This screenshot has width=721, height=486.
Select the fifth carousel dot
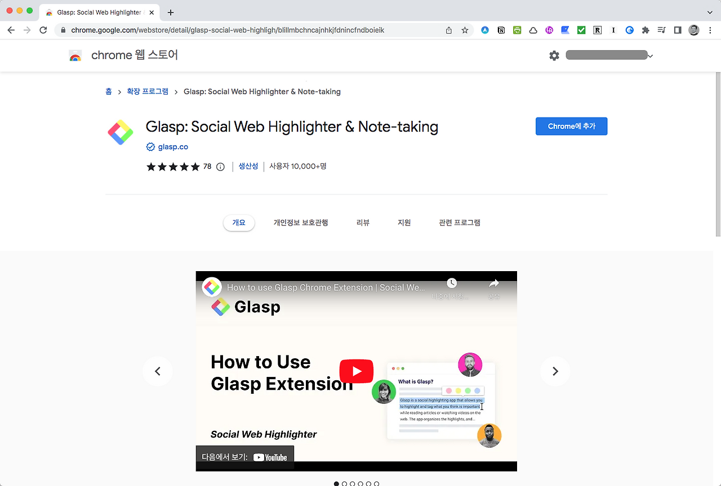pyautogui.click(x=368, y=484)
